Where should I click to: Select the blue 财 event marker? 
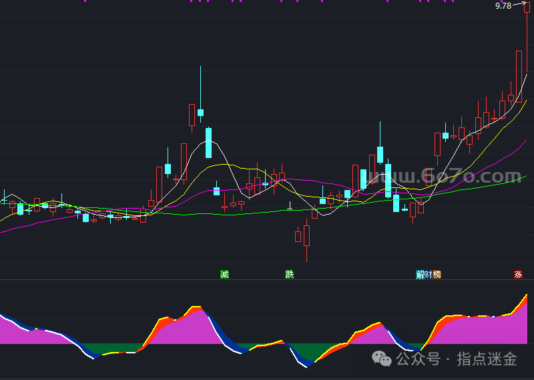click(x=429, y=274)
